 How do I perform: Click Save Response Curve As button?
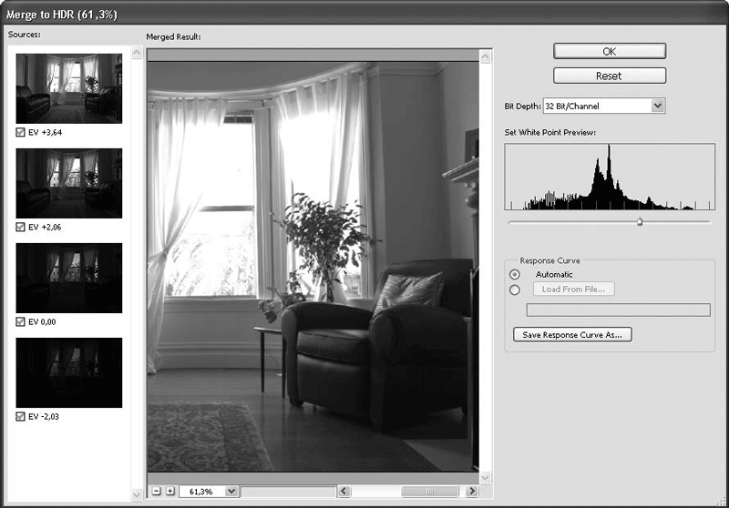coord(572,334)
